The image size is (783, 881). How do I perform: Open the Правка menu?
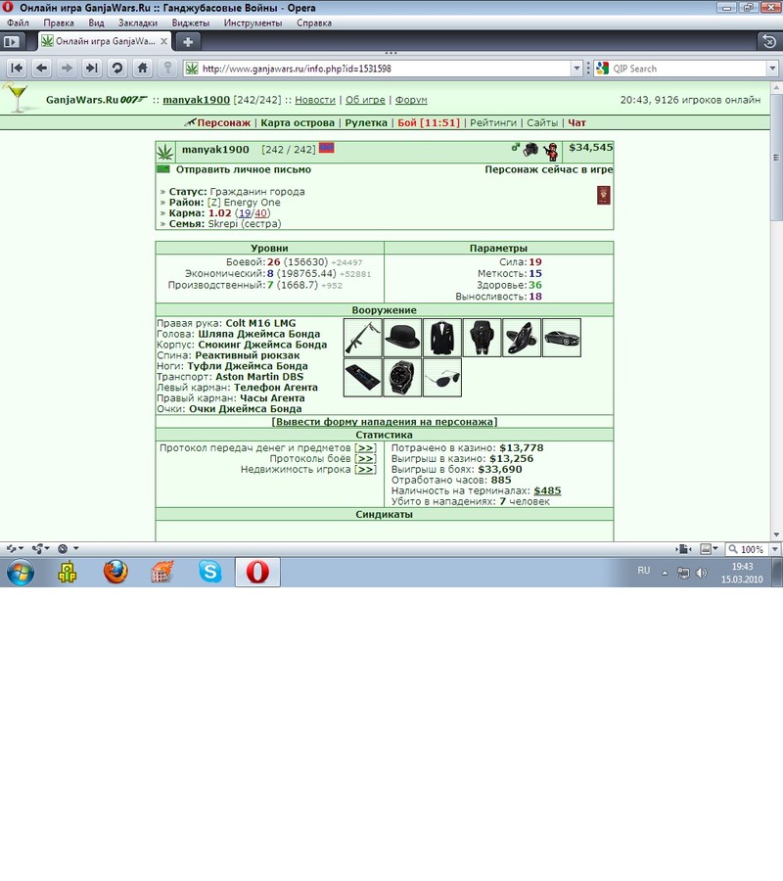pos(59,23)
